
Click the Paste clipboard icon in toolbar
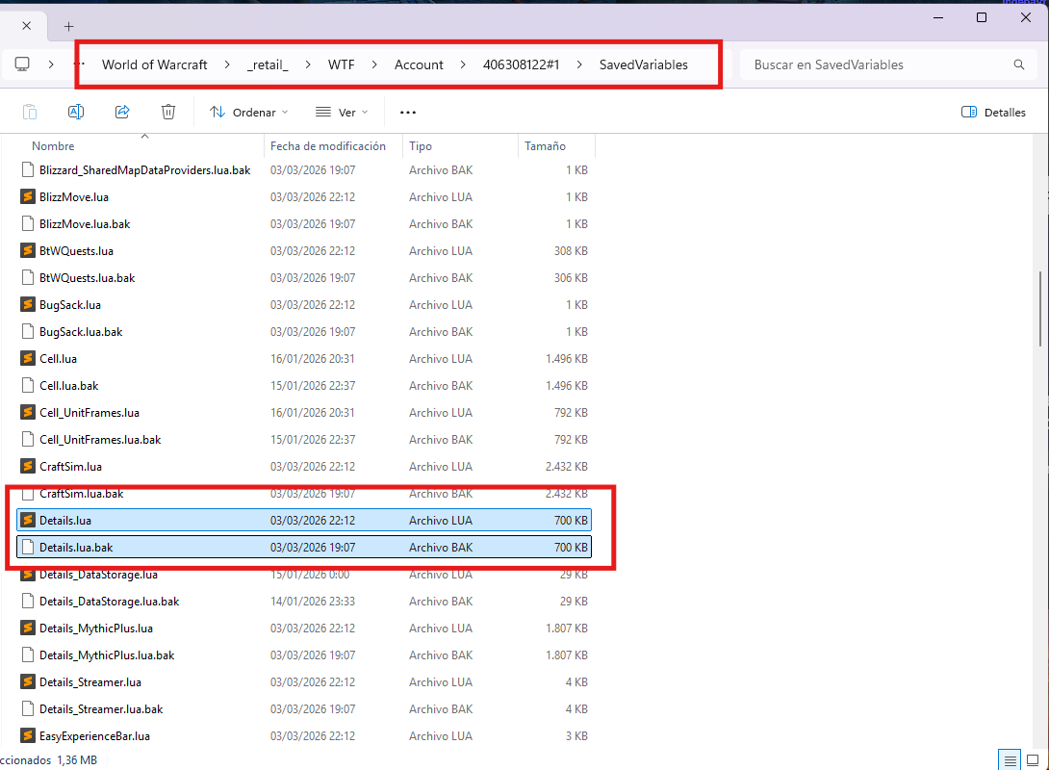pos(30,112)
